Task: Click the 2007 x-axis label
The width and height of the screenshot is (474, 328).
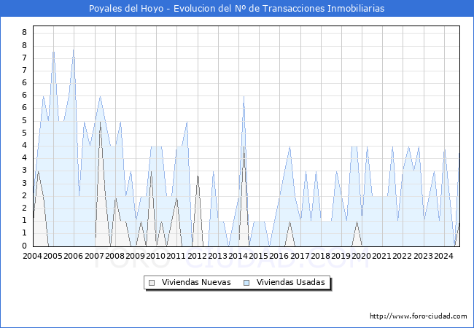Action: 94,256
